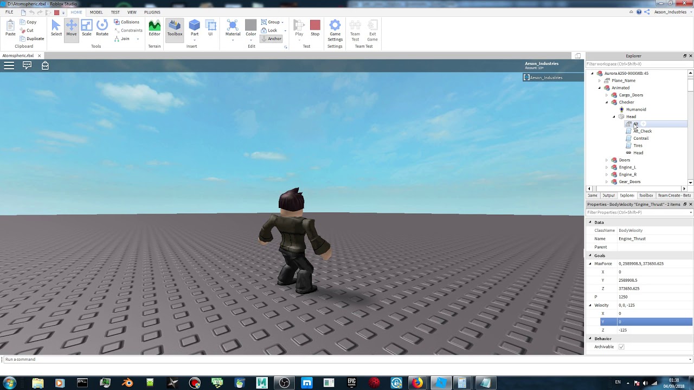Open the Color dropdown arrow
The height and width of the screenshot is (390, 694).
(250, 40)
